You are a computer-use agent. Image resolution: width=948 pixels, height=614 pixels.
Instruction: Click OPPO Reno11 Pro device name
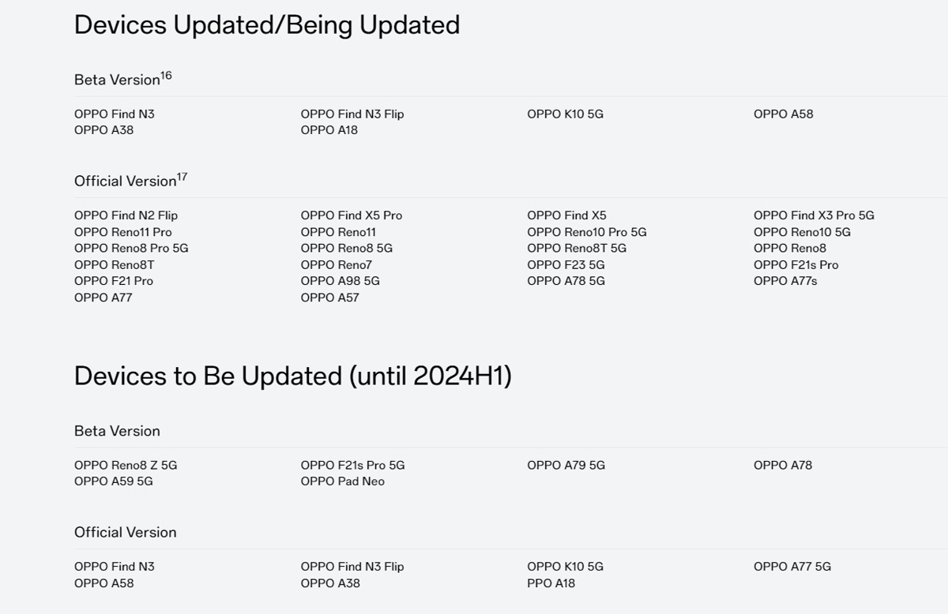tap(122, 232)
